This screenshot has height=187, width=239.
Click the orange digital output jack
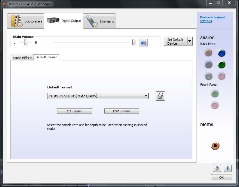tap(215, 146)
